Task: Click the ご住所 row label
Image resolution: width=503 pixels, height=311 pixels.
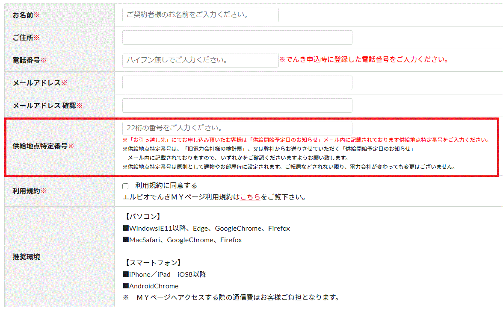Action: click(x=23, y=38)
